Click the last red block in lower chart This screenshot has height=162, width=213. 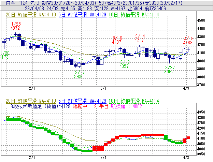(x=188, y=138)
